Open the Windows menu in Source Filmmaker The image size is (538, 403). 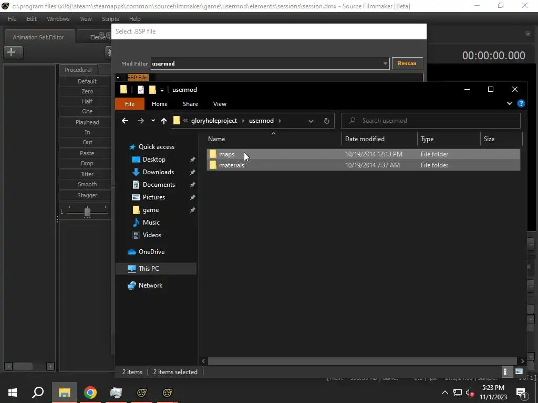pos(58,19)
